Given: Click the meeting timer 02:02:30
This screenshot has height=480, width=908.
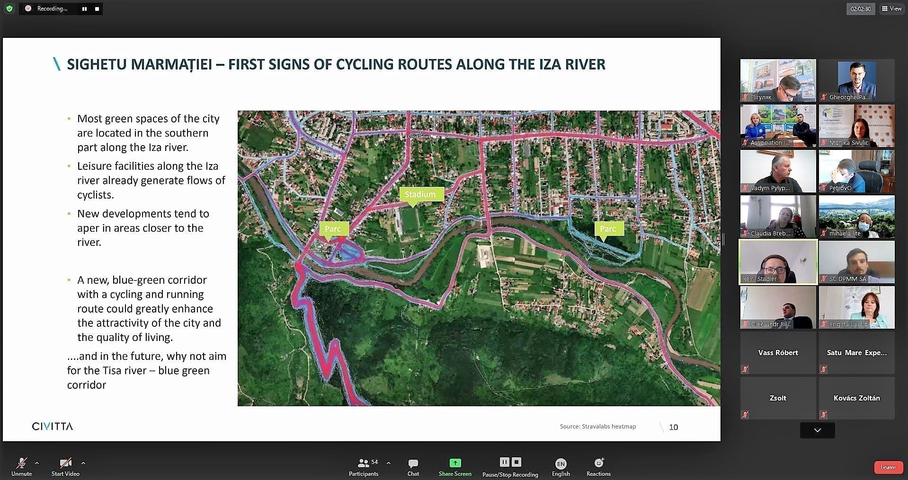Looking at the screenshot, I should [x=860, y=9].
